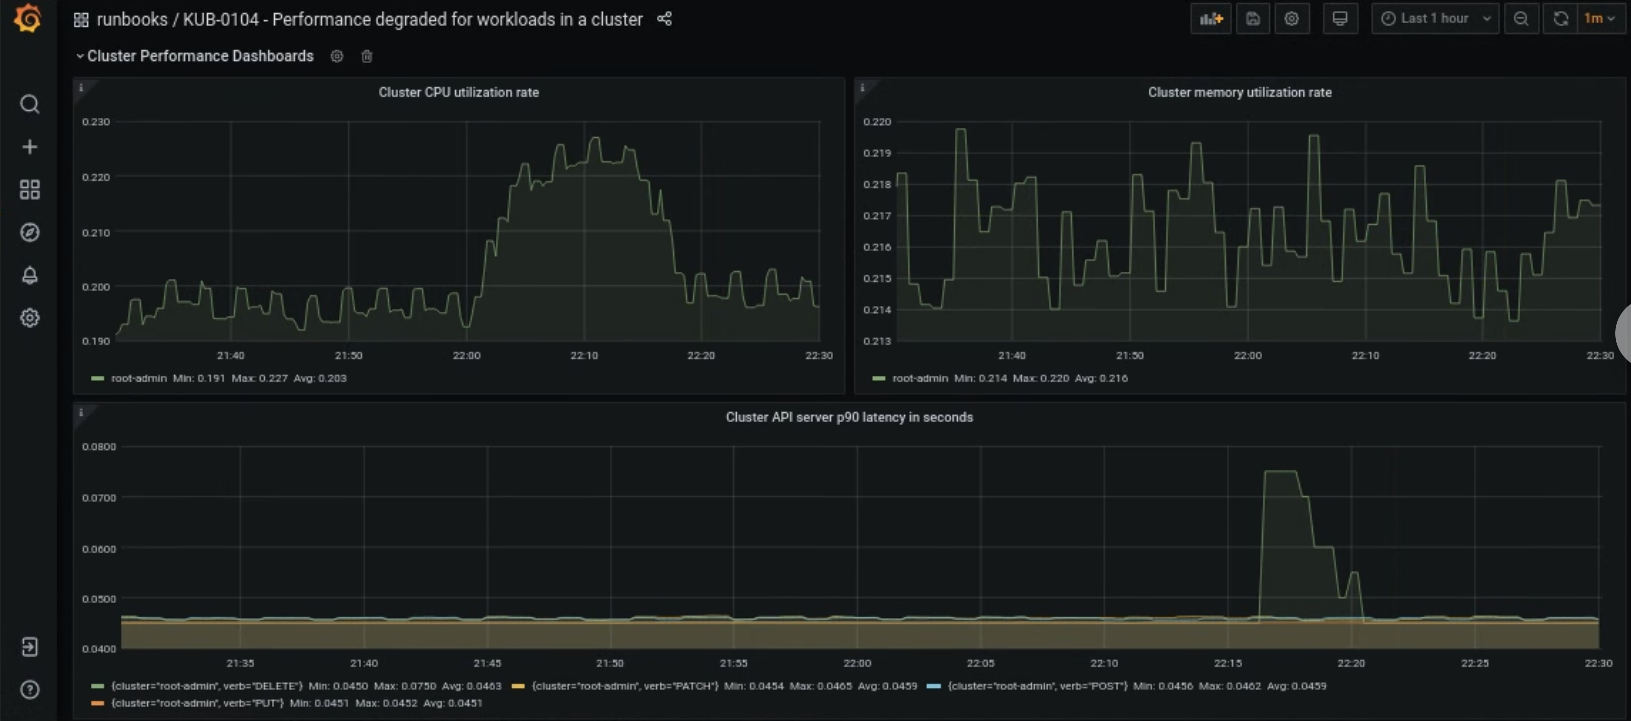
Task: Click the Refresh dashboard icon
Action: coord(1560,19)
